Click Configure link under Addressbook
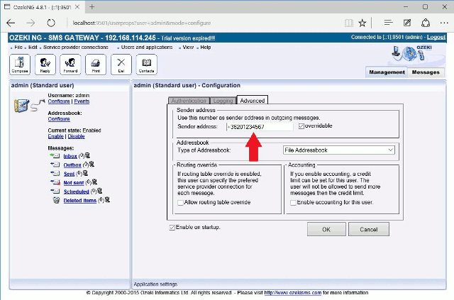The width and height of the screenshot is (454, 300). [x=59, y=119]
